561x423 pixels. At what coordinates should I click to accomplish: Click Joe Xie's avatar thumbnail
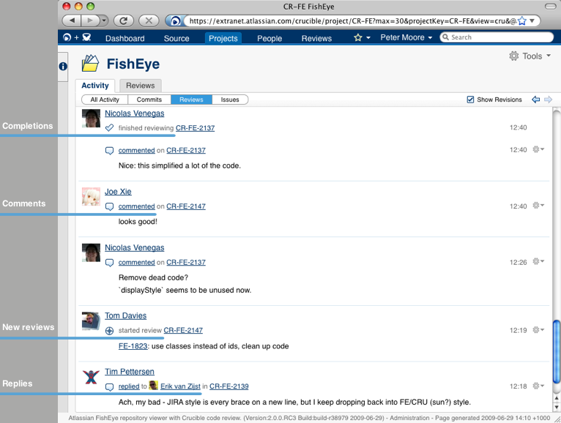(91, 196)
